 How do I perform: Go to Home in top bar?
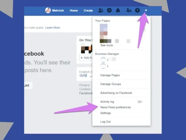(x=74, y=10)
